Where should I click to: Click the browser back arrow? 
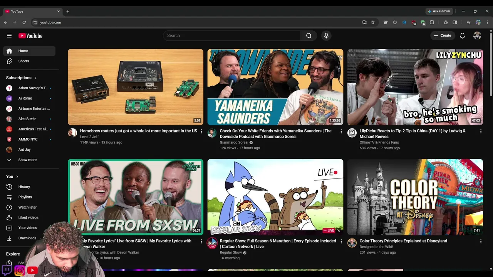(x=6, y=22)
